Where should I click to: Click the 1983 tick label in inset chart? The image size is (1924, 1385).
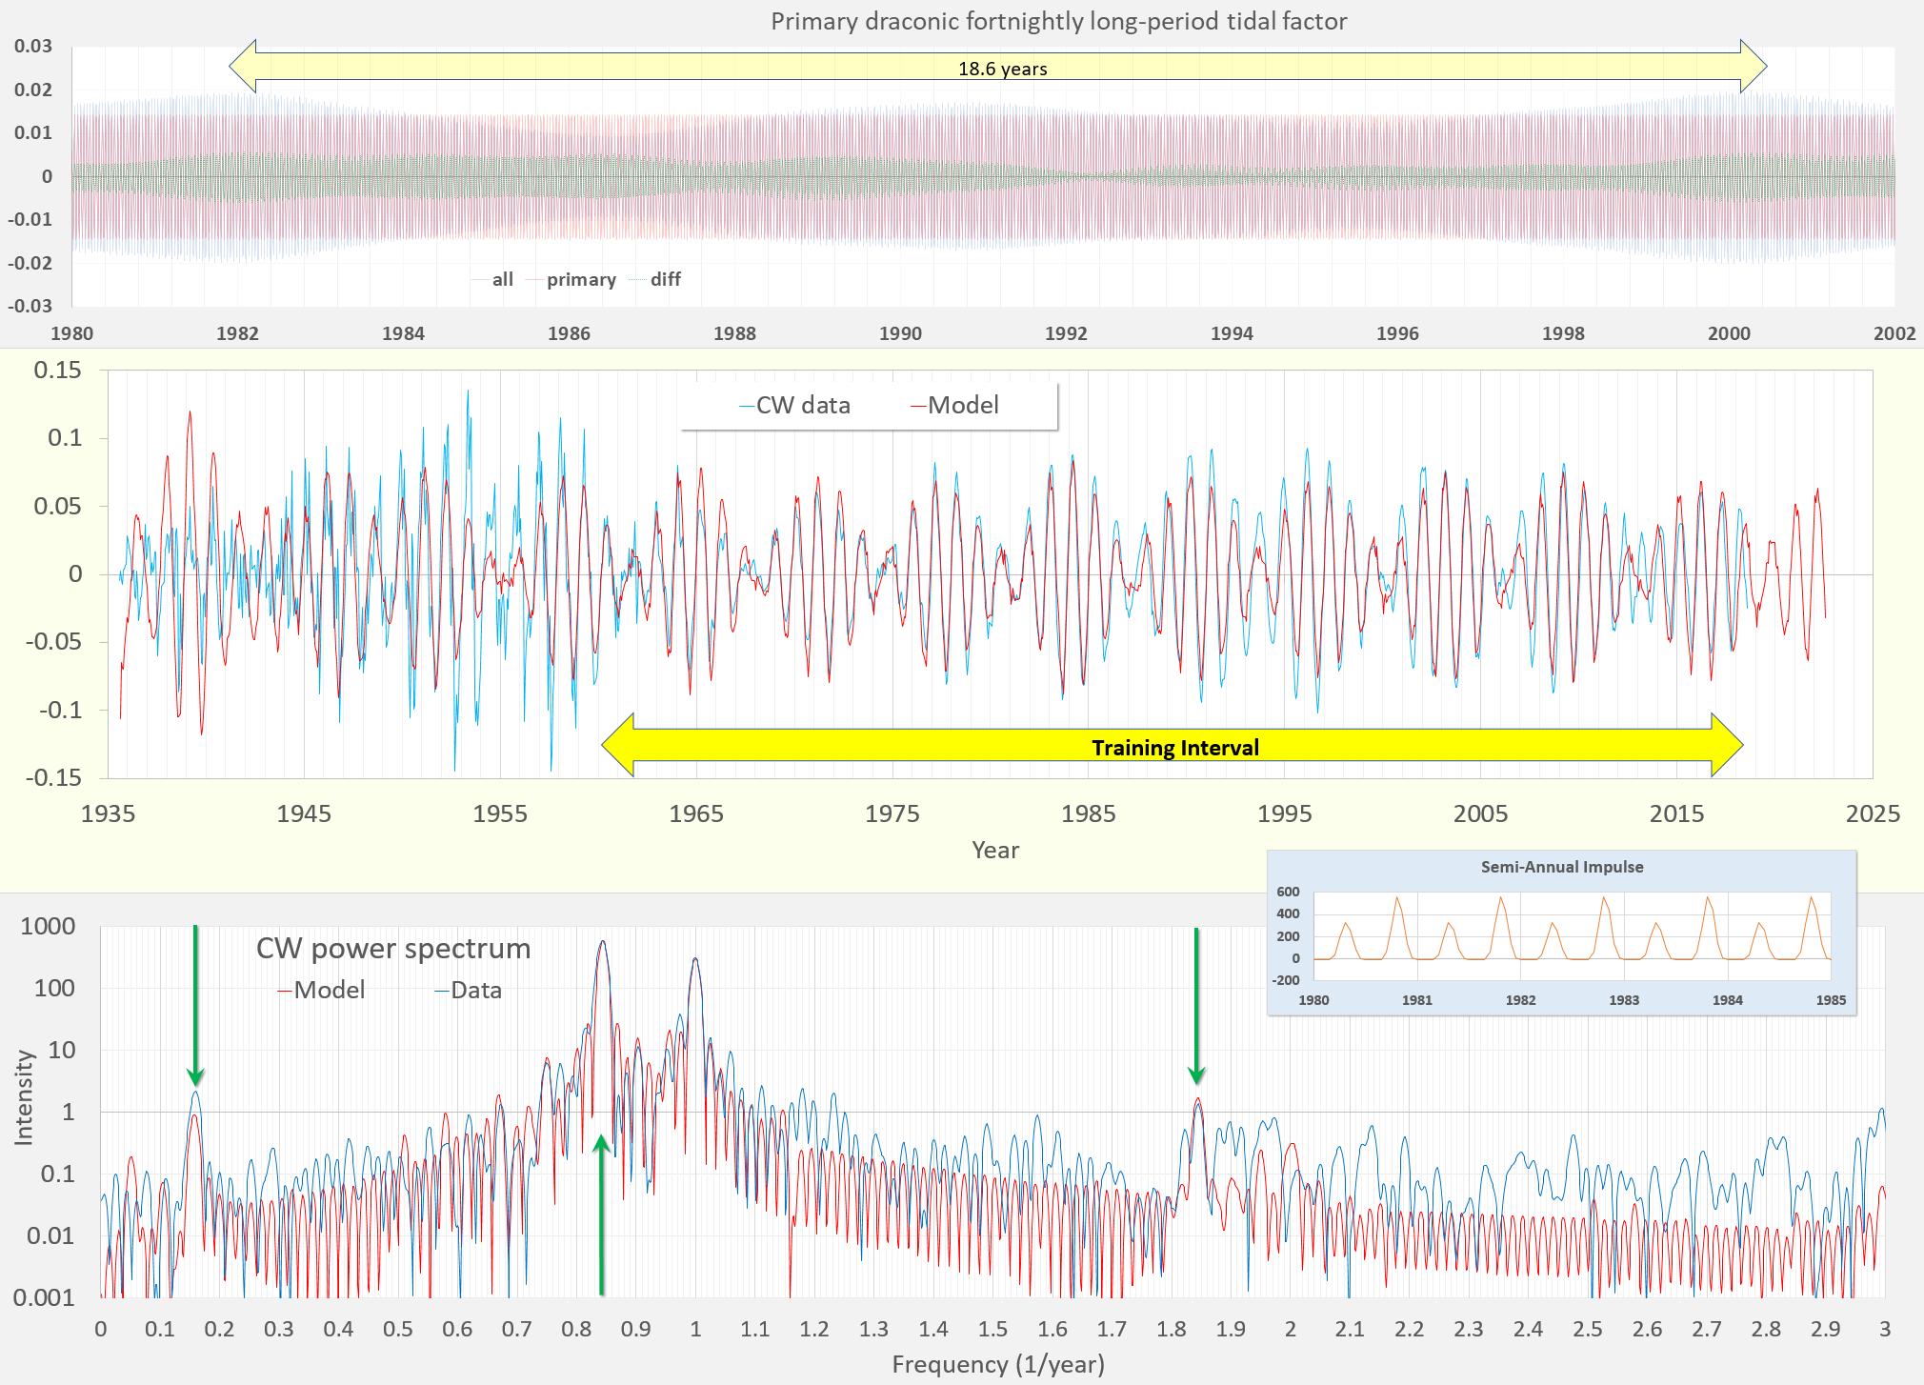[1624, 1000]
